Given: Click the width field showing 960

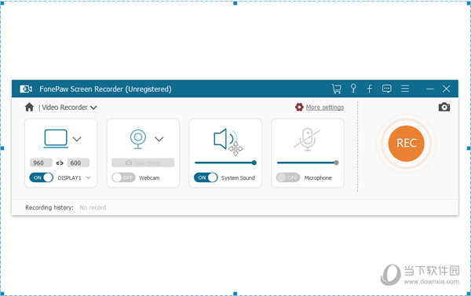Looking at the screenshot, I should pos(41,163).
